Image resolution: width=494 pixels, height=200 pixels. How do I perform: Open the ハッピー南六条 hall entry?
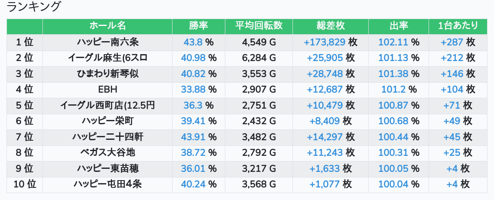point(107,42)
